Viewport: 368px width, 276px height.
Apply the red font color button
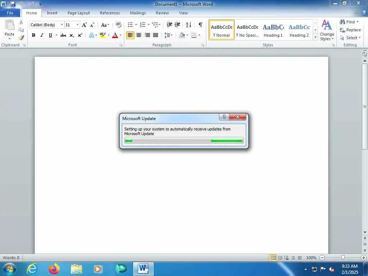115,35
